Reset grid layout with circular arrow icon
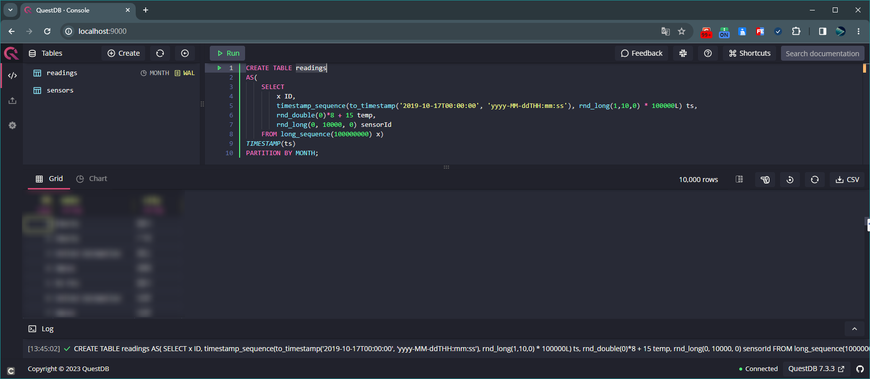The width and height of the screenshot is (870, 379). tap(790, 180)
